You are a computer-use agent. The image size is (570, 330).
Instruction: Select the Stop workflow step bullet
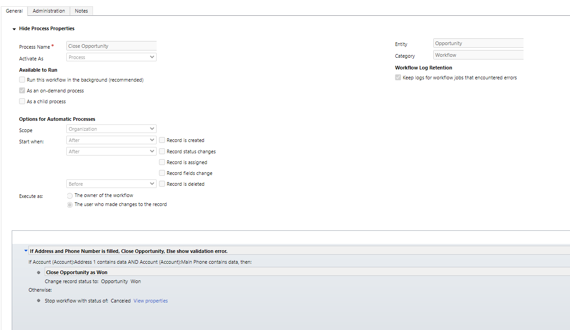38,300
